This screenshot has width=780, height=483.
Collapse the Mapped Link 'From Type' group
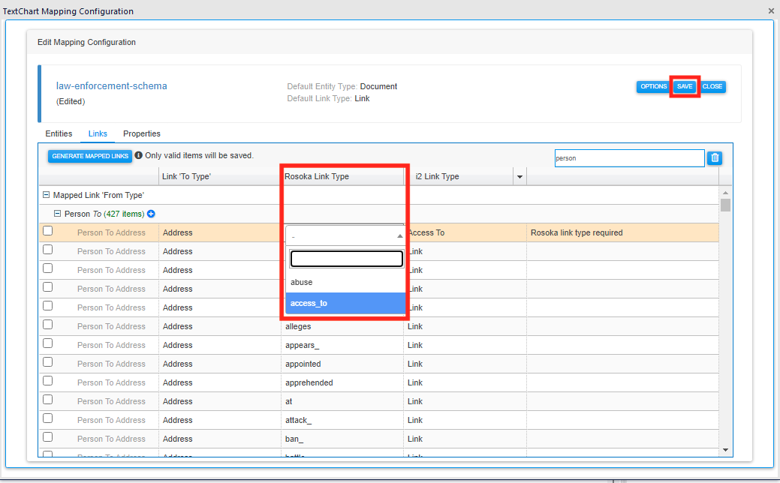click(x=47, y=195)
